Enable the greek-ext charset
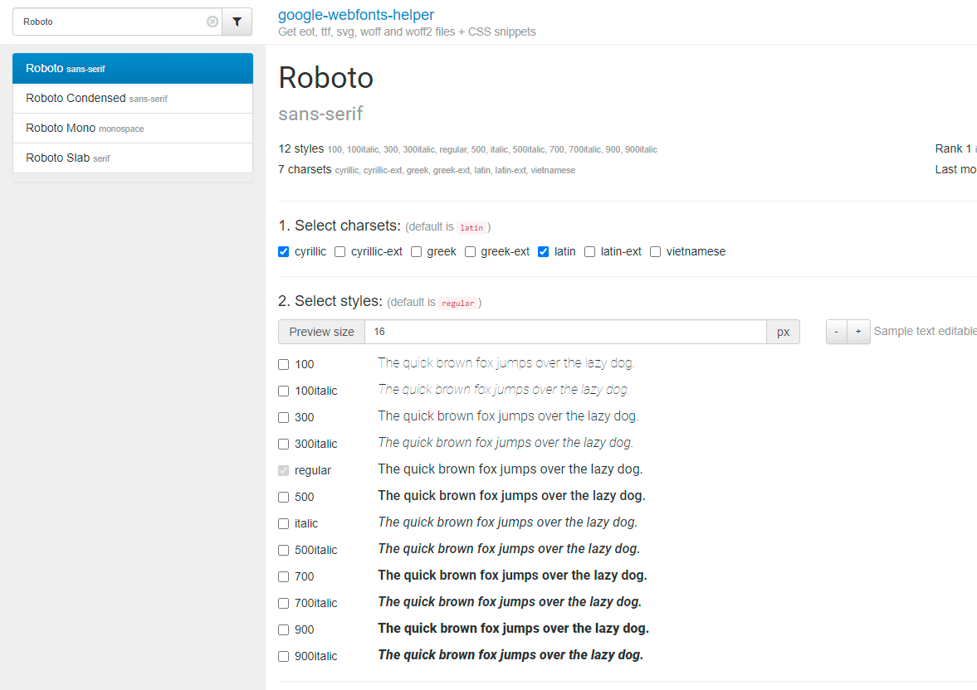Screen dimensions: 977x690 (x=470, y=251)
